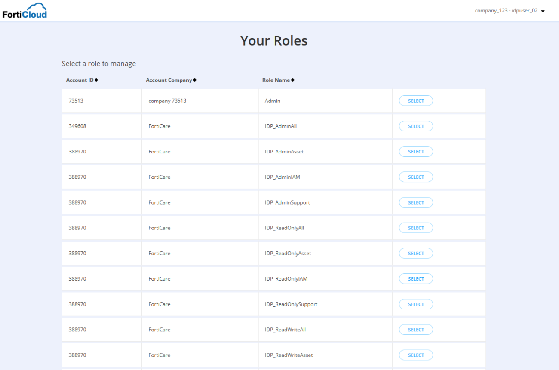This screenshot has height=370, width=559.
Task: Select the IDP_ReadOnlyIAM role
Action: pos(416,278)
